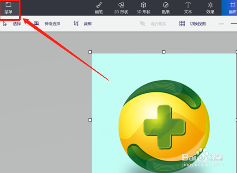Choose 神奇选择 magic select
This screenshot has width=237, height=173.
[47, 24]
